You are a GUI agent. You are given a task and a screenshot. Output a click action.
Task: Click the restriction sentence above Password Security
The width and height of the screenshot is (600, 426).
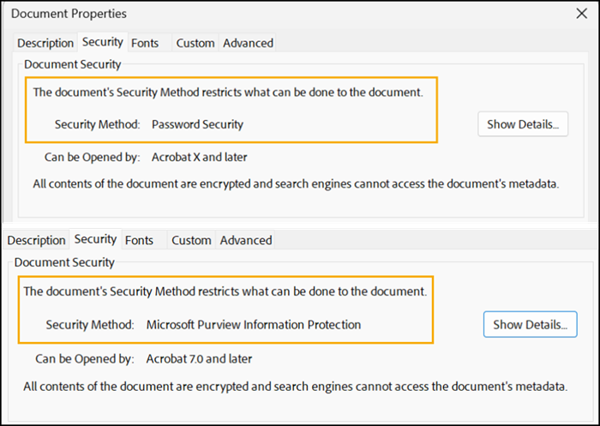coord(228,93)
